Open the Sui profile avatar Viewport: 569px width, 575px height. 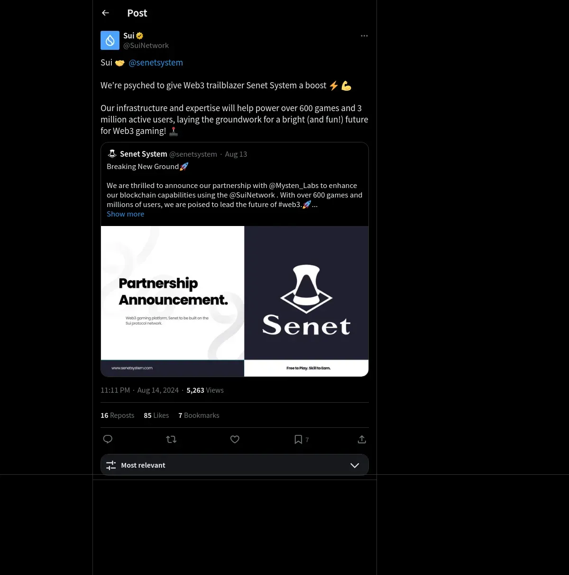click(x=110, y=40)
